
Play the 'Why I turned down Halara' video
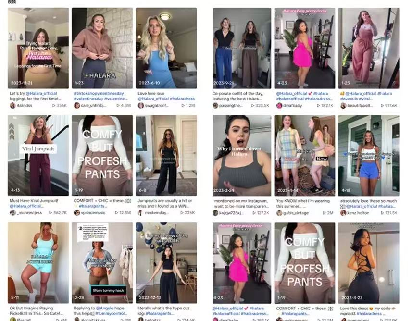click(242, 156)
